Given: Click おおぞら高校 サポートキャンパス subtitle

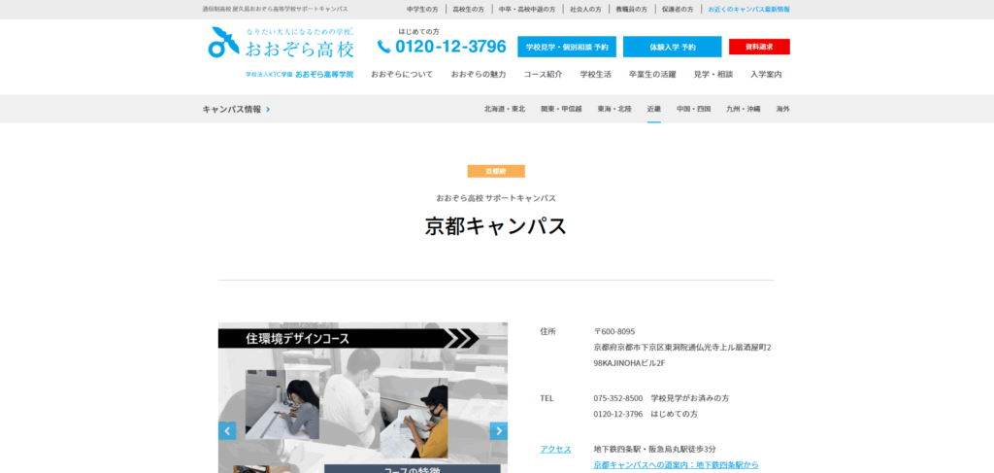Looking at the screenshot, I should click(x=496, y=198).
